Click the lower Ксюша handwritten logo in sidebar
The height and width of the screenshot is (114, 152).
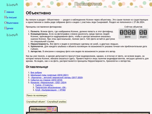click(x=12, y=35)
